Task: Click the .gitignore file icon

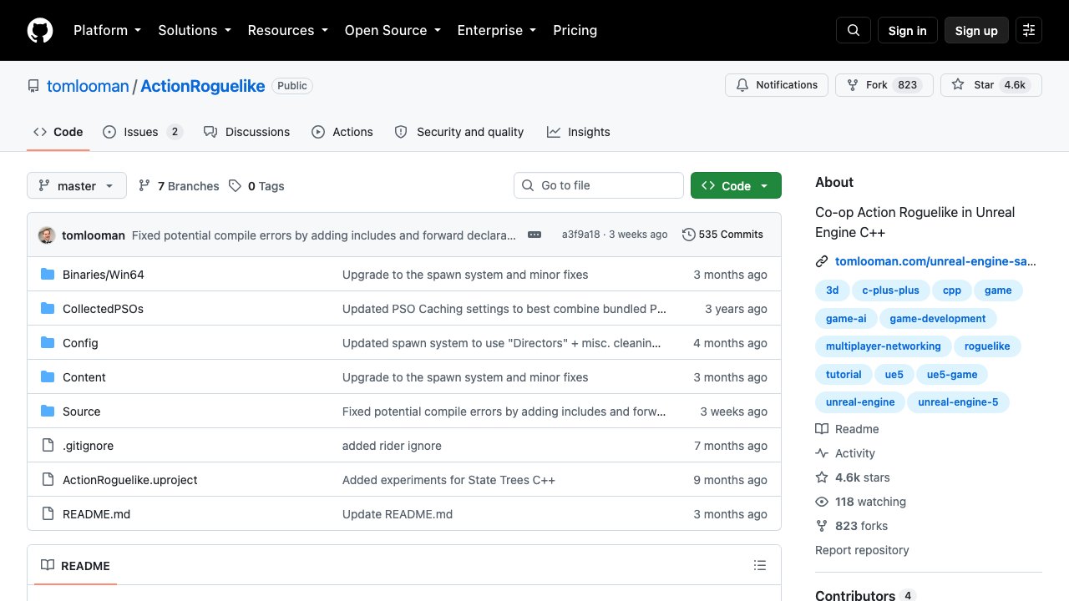Action: [x=48, y=446]
